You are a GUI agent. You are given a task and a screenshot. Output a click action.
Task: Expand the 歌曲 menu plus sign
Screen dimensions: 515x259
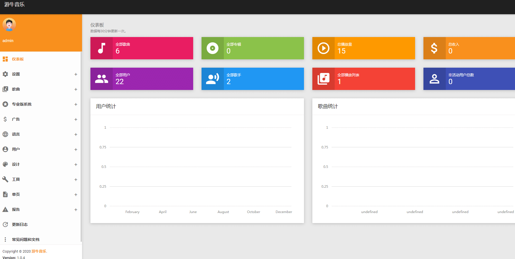pyautogui.click(x=76, y=89)
